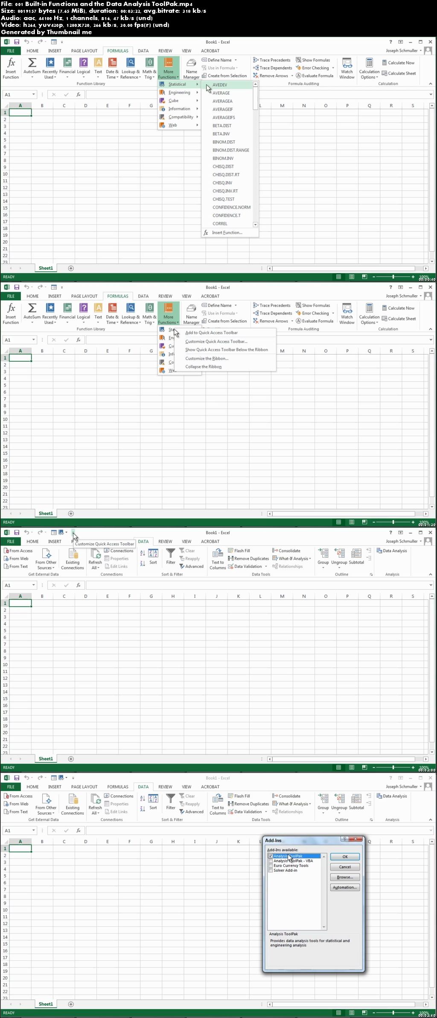The image size is (437, 1018).
Task: Click Sort A to Z in the tooltip frame
Action: tap(143, 553)
